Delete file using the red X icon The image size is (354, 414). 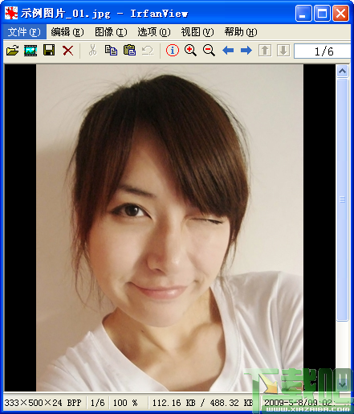[67, 51]
